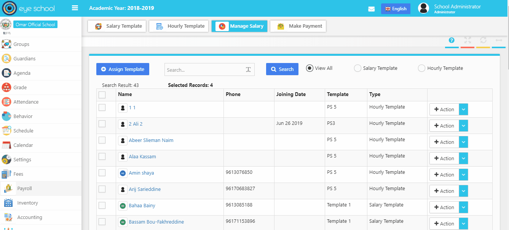Click the Omar Official School label
Viewport: 509px width, 230px height.
(x=35, y=25)
